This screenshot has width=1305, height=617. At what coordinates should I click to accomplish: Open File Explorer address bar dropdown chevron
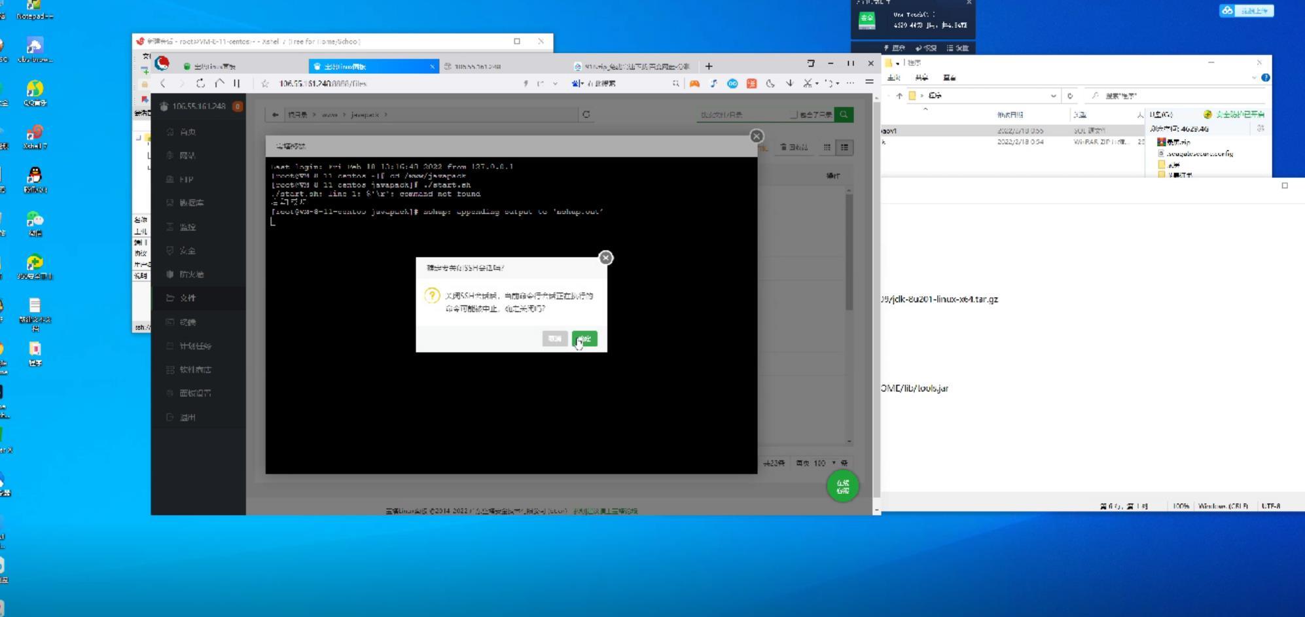coord(1053,96)
